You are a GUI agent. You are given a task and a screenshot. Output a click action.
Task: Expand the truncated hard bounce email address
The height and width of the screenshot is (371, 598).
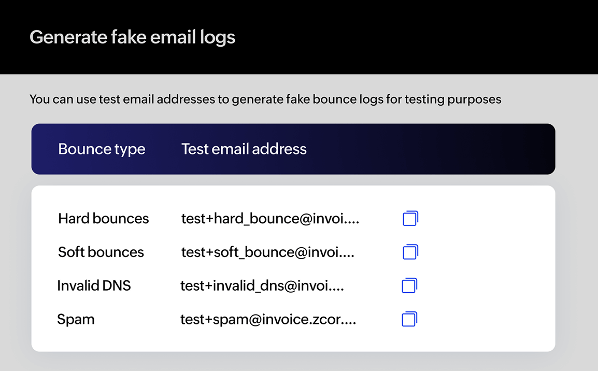pos(269,218)
